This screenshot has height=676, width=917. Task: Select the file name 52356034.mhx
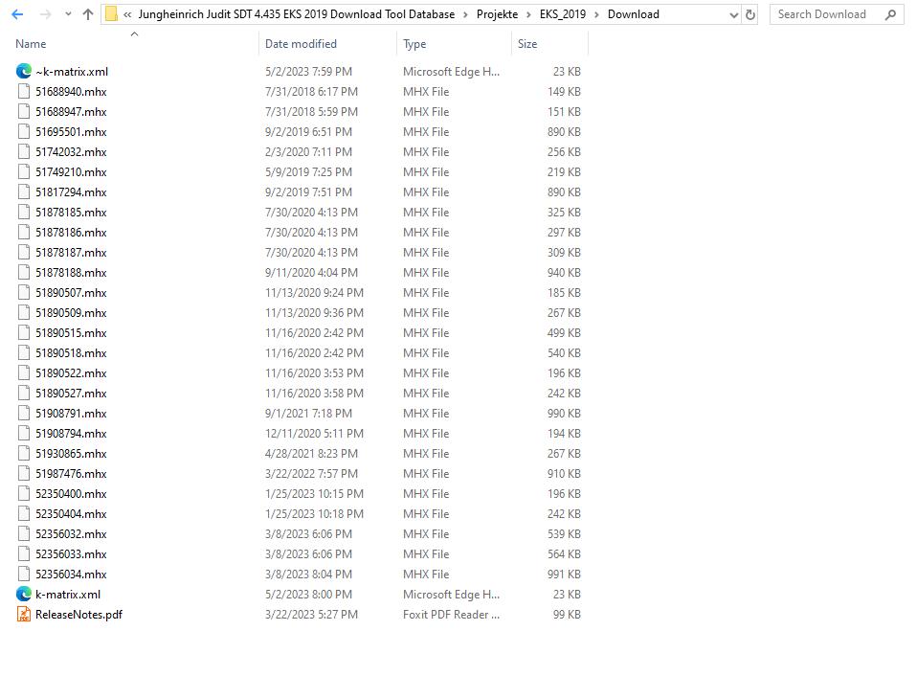pos(71,575)
